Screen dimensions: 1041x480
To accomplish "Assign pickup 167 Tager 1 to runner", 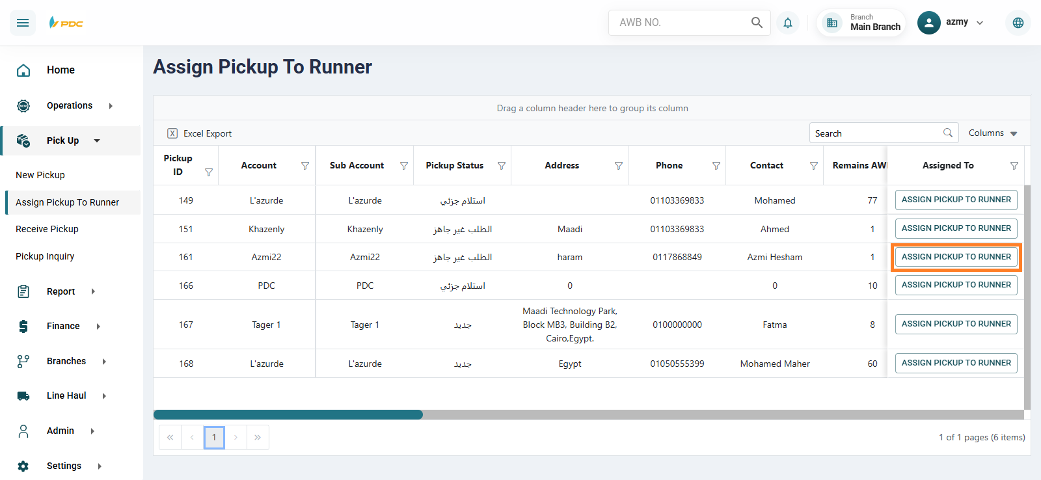I will [x=956, y=324].
